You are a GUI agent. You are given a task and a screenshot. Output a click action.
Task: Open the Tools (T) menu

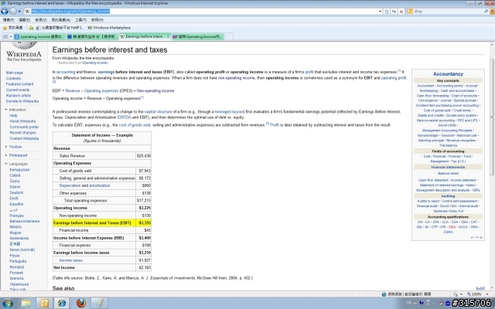pyautogui.click(x=80, y=20)
